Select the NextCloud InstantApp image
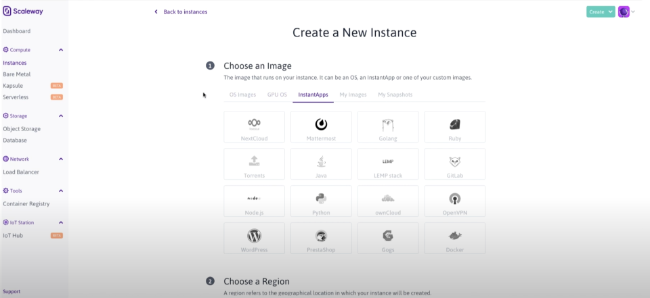 click(254, 127)
